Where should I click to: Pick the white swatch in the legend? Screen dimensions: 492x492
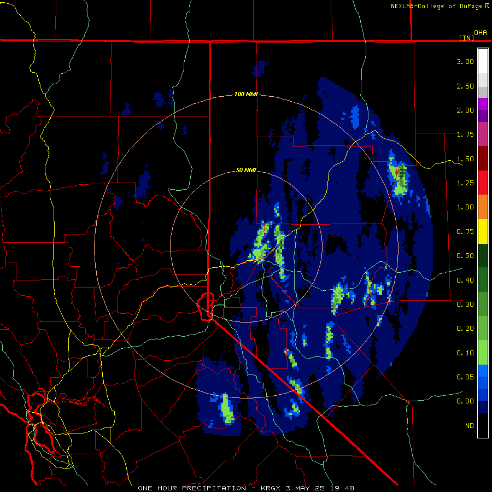(x=483, y=61)
